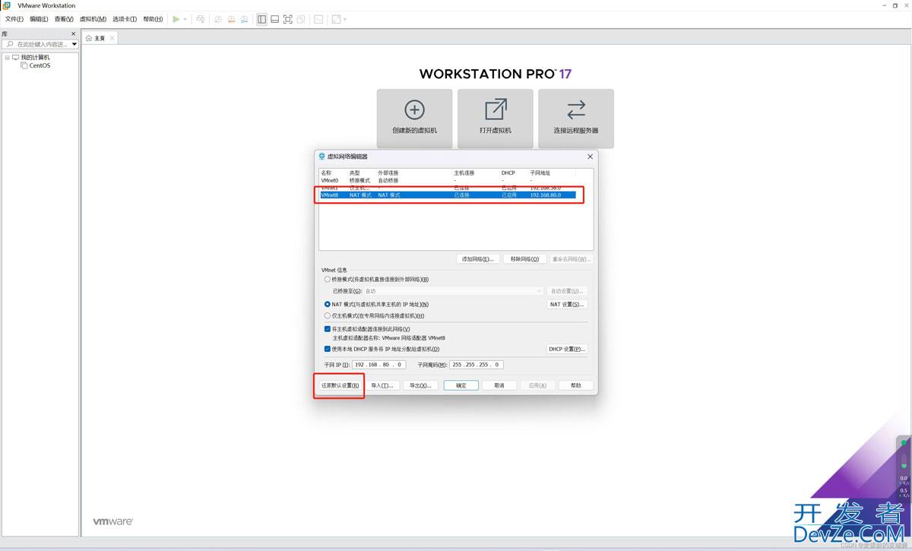Click the Take Snapshot toolbar icon

tap(217, 19)
